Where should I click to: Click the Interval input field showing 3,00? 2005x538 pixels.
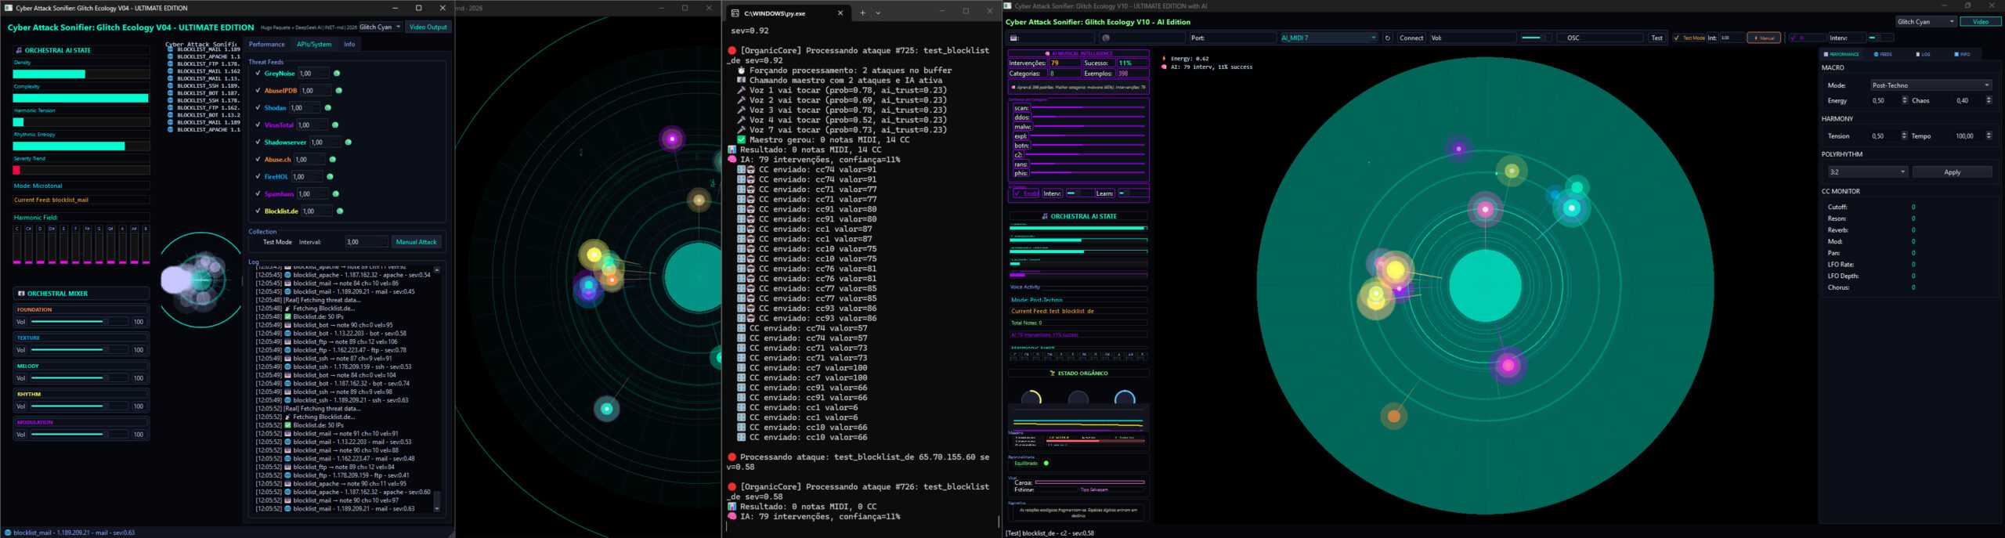[361, 242]
